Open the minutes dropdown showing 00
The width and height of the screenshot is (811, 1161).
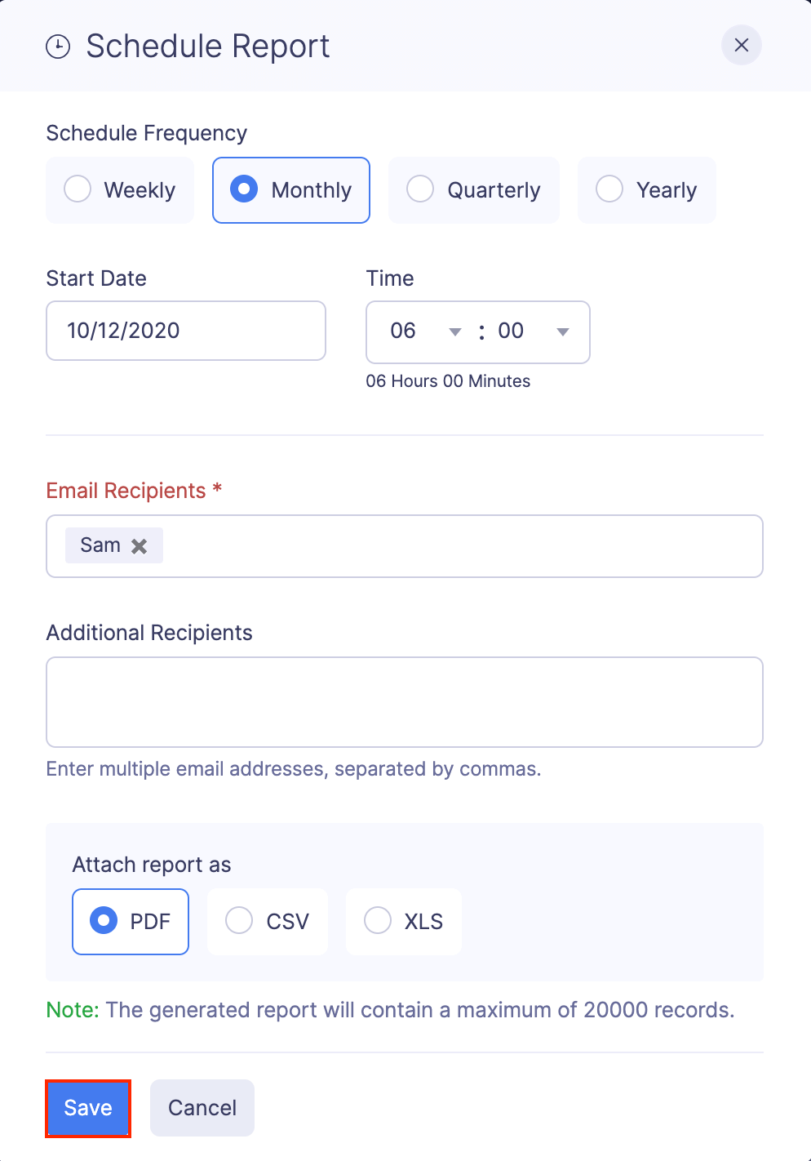[x=534, y=331]
